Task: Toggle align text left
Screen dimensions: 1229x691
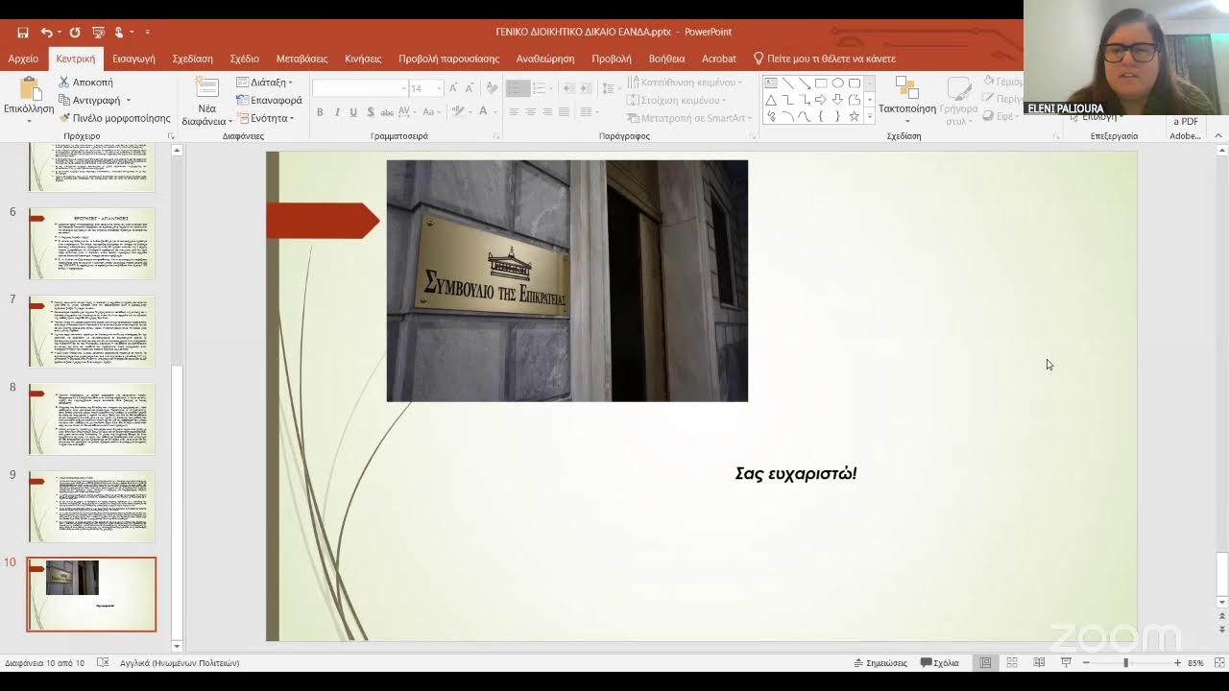Action: [x=514, y=112]
